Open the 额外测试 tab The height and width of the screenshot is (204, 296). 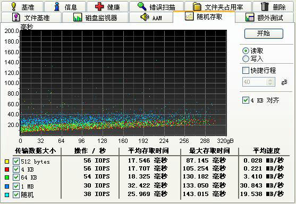tap(265, 18)
